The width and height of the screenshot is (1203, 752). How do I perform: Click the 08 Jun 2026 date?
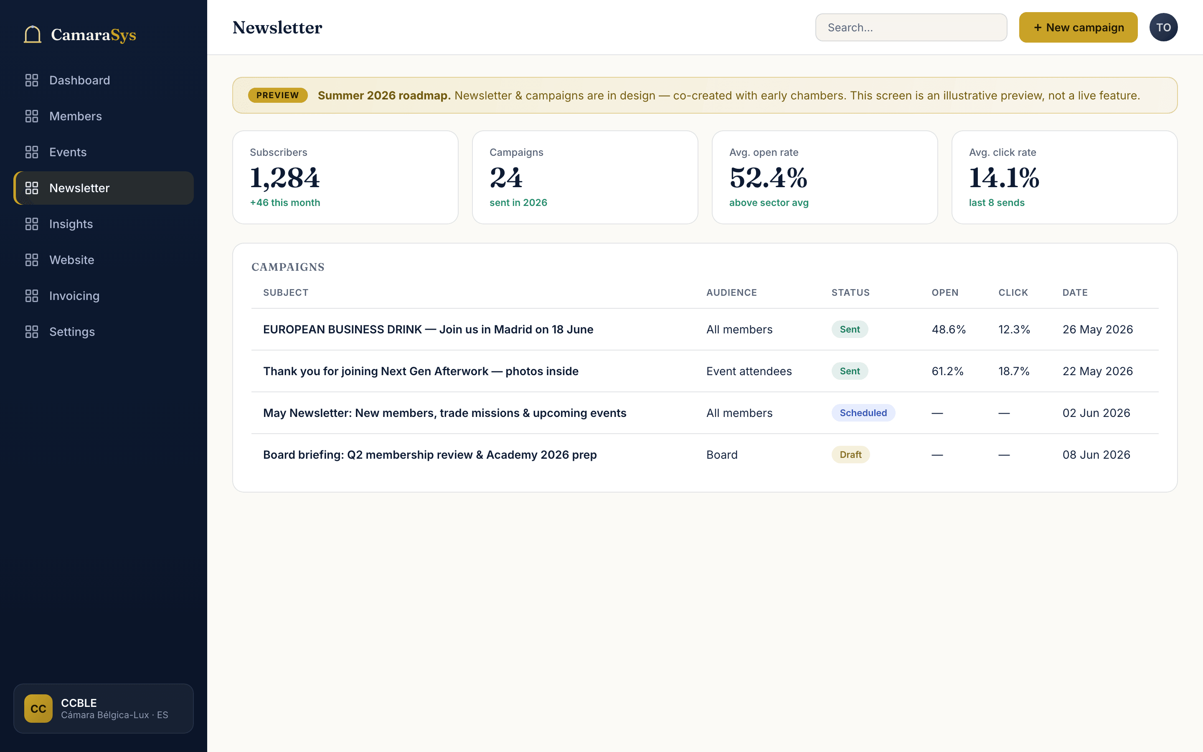point(1096,455)
